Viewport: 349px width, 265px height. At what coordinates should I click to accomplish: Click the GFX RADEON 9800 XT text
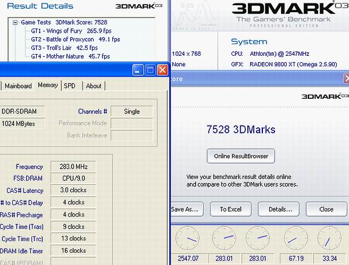(x=284, y=65)
